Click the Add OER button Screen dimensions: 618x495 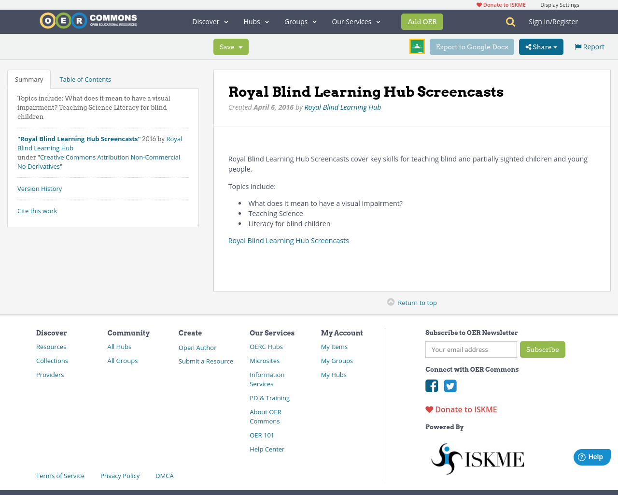(x=422, y=22)
